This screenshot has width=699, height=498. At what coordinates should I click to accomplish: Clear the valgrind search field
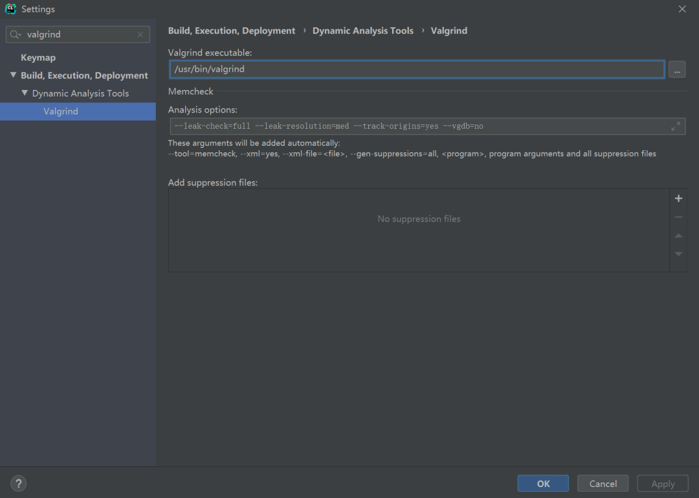tap(140, 34)
